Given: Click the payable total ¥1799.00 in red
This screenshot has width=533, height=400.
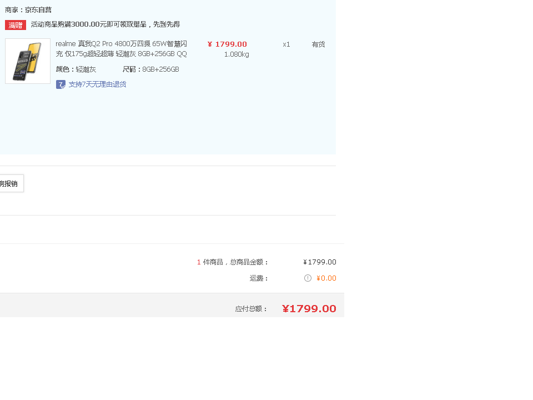Looking at the screenshot, I should pyautogui.click(x=309, y=308).
